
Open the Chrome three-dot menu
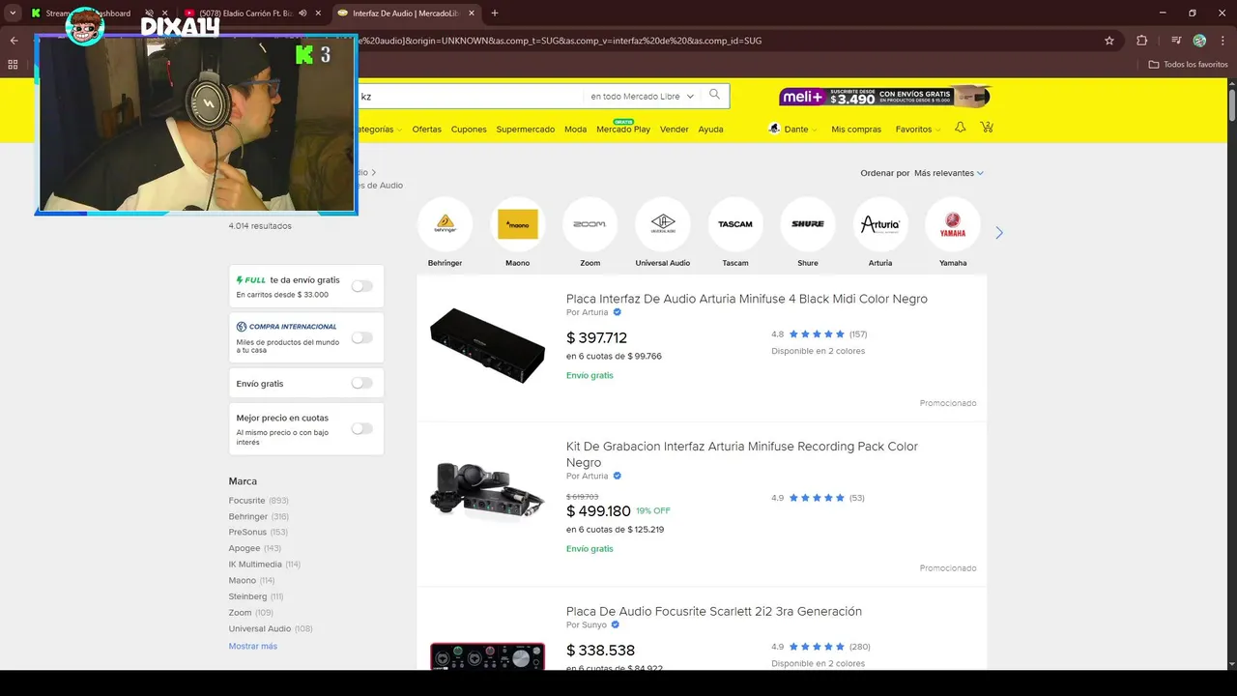tap(1223, 41)
